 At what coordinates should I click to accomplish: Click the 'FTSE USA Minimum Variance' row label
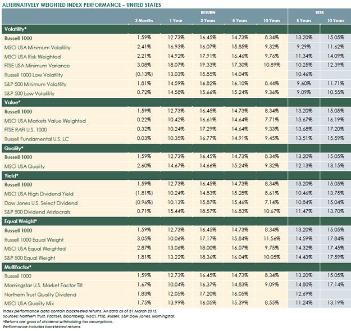37,66
